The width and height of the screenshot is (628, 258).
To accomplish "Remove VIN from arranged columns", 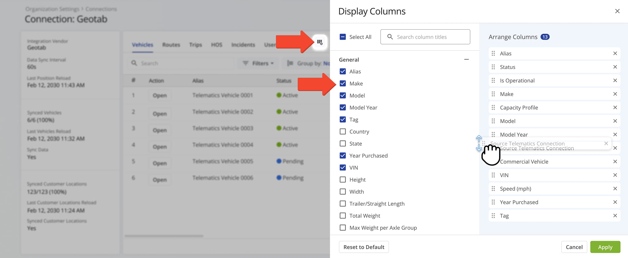I will 615,175.
